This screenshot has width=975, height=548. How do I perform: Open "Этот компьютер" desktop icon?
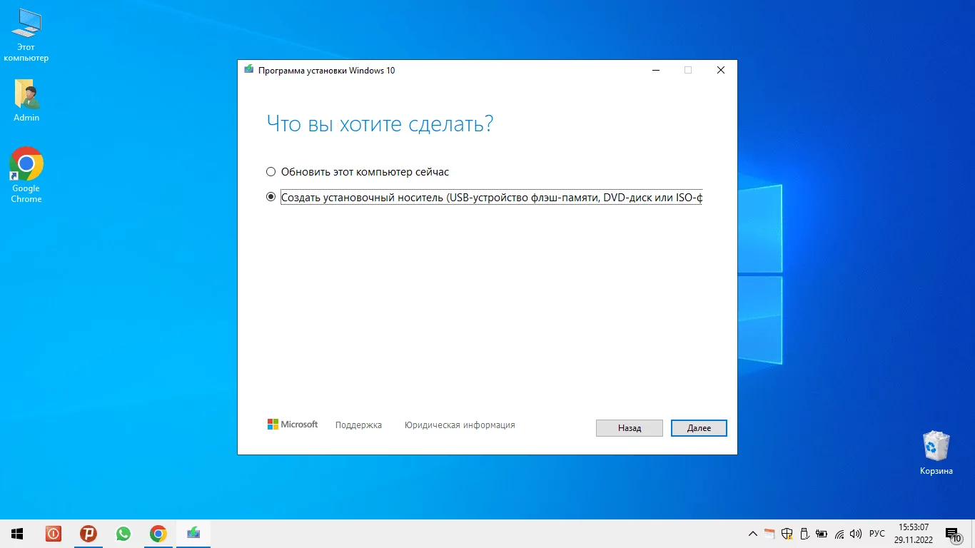[x=26, y=34]
